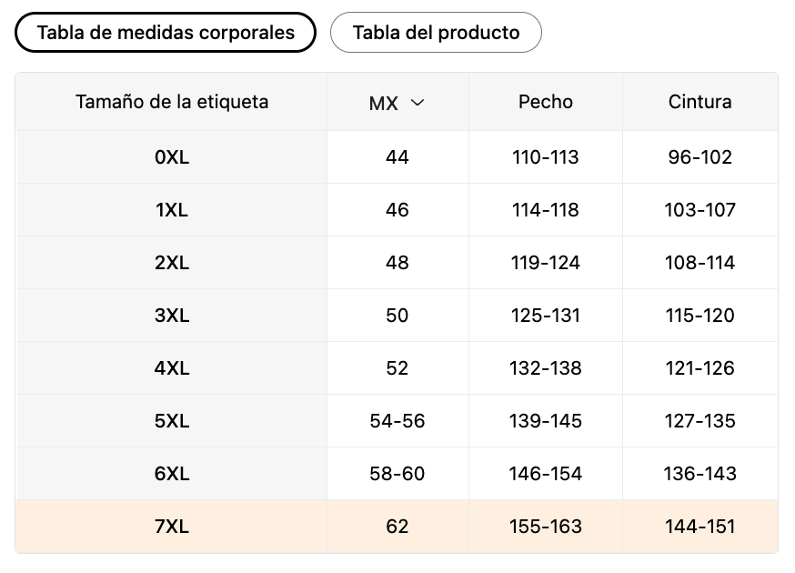Screen dimensions: 795x573
Task: Select the 2XL size row label
Action: pos(172,263)
